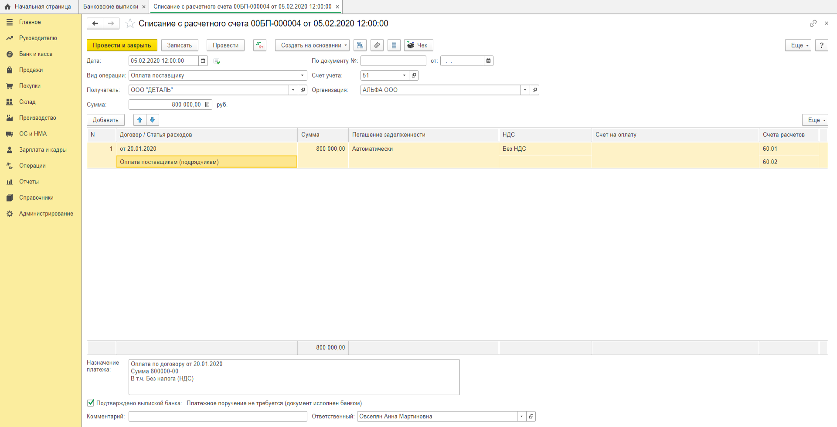Click 'По документу №' input field
Viewport: 837px width, 427px height.
[x=393, y=61]
